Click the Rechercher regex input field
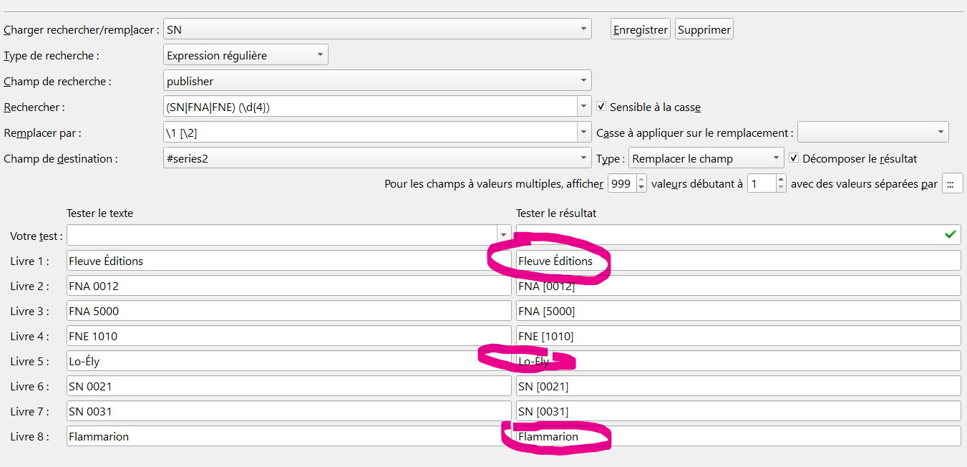Screen dimensions: 967x467 click(x=370, y=107)
